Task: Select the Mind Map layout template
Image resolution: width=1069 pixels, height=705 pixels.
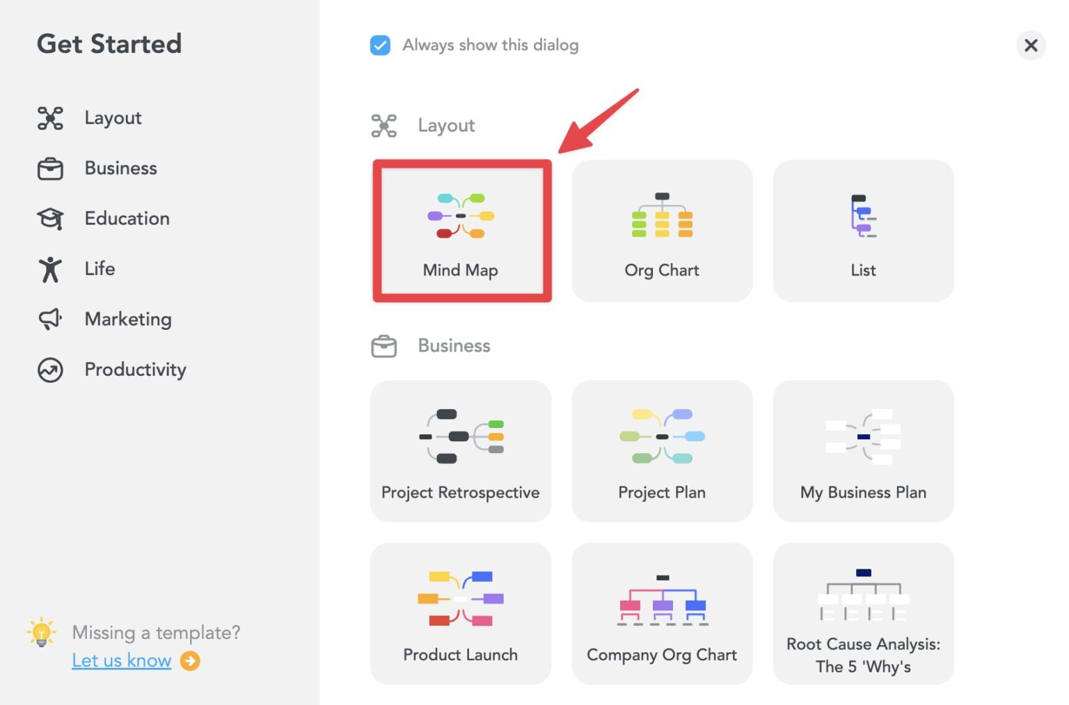Action: coord(461,231)
